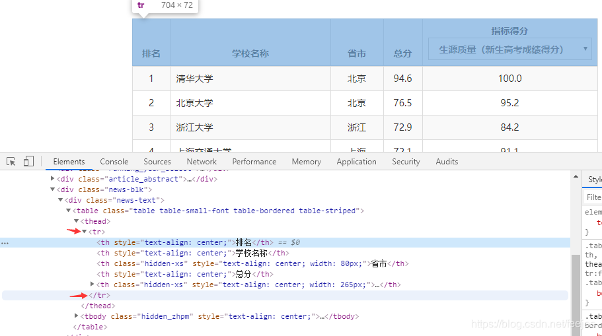The image size is (602, 336).
Task: Select the closing </tr> line
Action: tap(285, 295)
